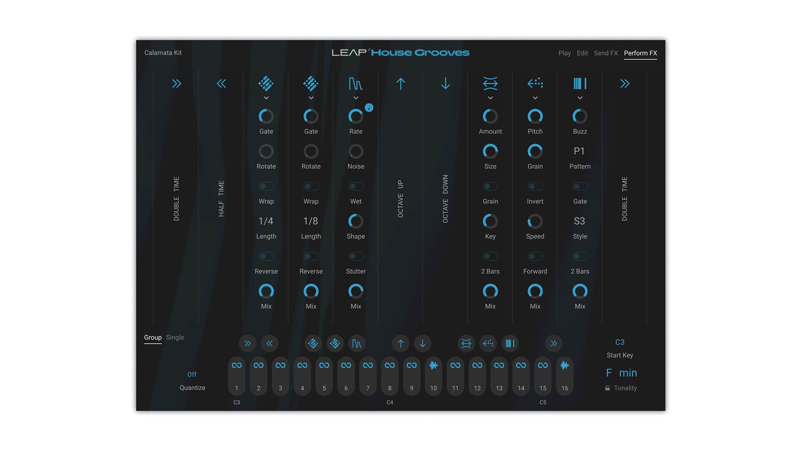This screenshot has height=451, width=802.
Task: Open the Edit tab
Action: pyautogui.click(x=582, y=53)
